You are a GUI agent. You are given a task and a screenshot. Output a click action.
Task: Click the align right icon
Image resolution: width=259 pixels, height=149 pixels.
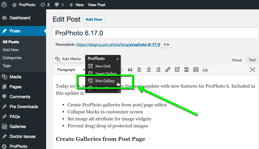tap(158, 70)
